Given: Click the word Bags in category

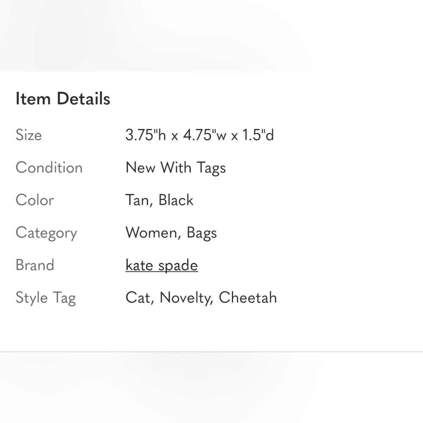Looking at the screenshot, I should tap(202, 233).
